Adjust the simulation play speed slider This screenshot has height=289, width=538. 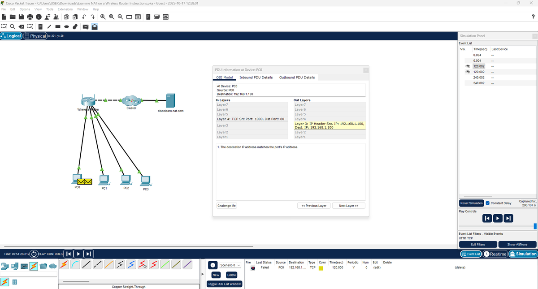[x=535, y=226]
